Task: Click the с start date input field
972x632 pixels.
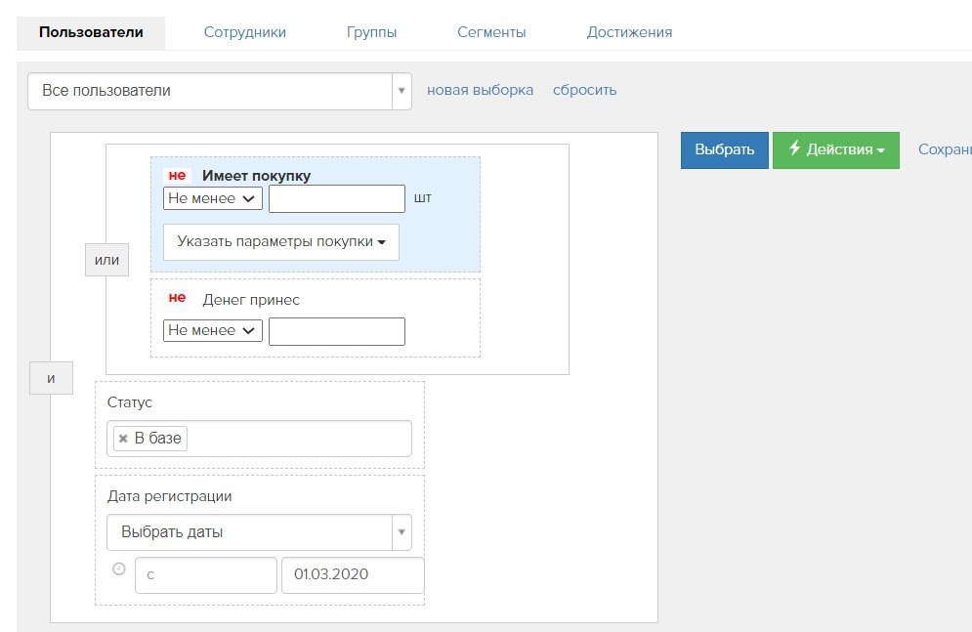Action: click(x=206, y=575)
